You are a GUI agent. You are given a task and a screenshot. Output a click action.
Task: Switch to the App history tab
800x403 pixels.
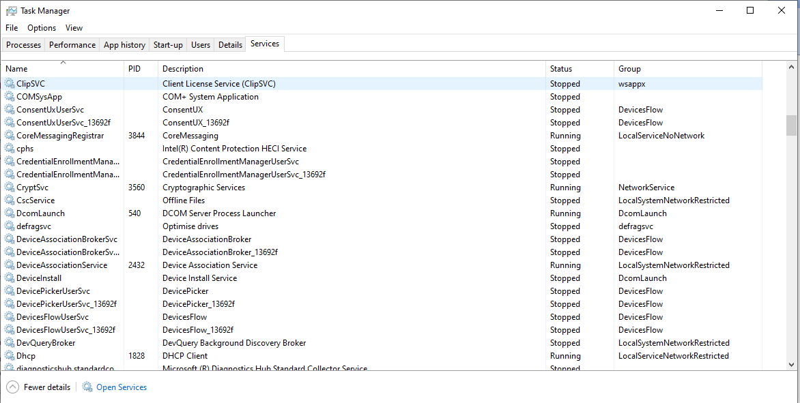(x=124, y=45)
